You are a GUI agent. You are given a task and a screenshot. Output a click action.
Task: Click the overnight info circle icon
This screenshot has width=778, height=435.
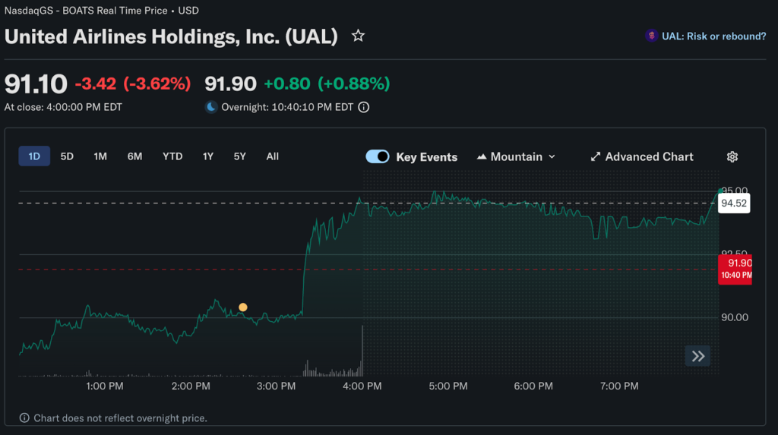[364, 107]
